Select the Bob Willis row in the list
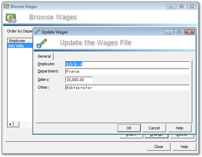The width and height of the screenshot is (202, 157). (x=20, y=46)
